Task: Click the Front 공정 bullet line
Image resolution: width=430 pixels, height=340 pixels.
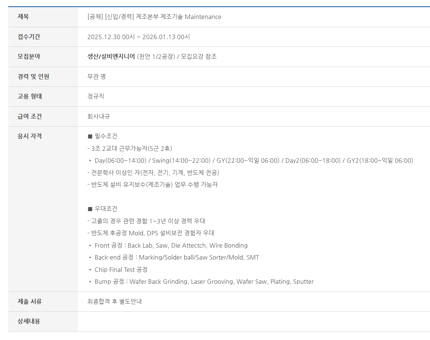Action: [171, 245]
